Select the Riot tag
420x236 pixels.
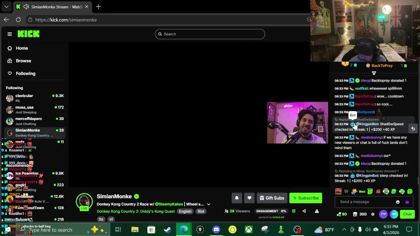click(x=201, y=211)
